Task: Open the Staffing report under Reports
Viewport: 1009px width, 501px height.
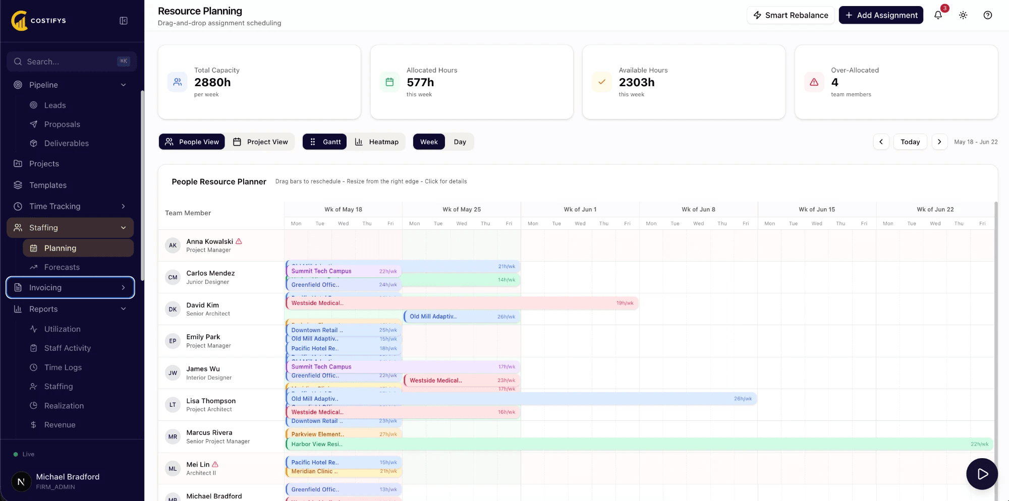Action: 59,387
